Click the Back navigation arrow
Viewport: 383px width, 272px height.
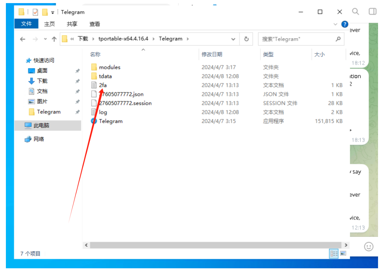pos(22,39)
